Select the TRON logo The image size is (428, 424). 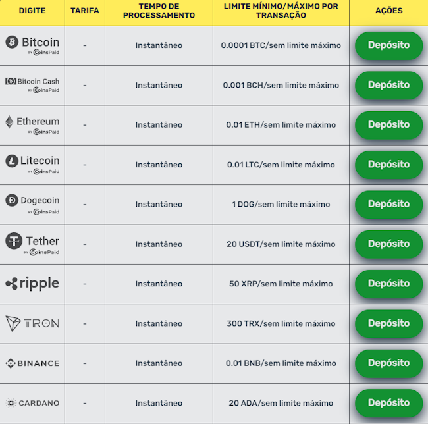[32, 323]
